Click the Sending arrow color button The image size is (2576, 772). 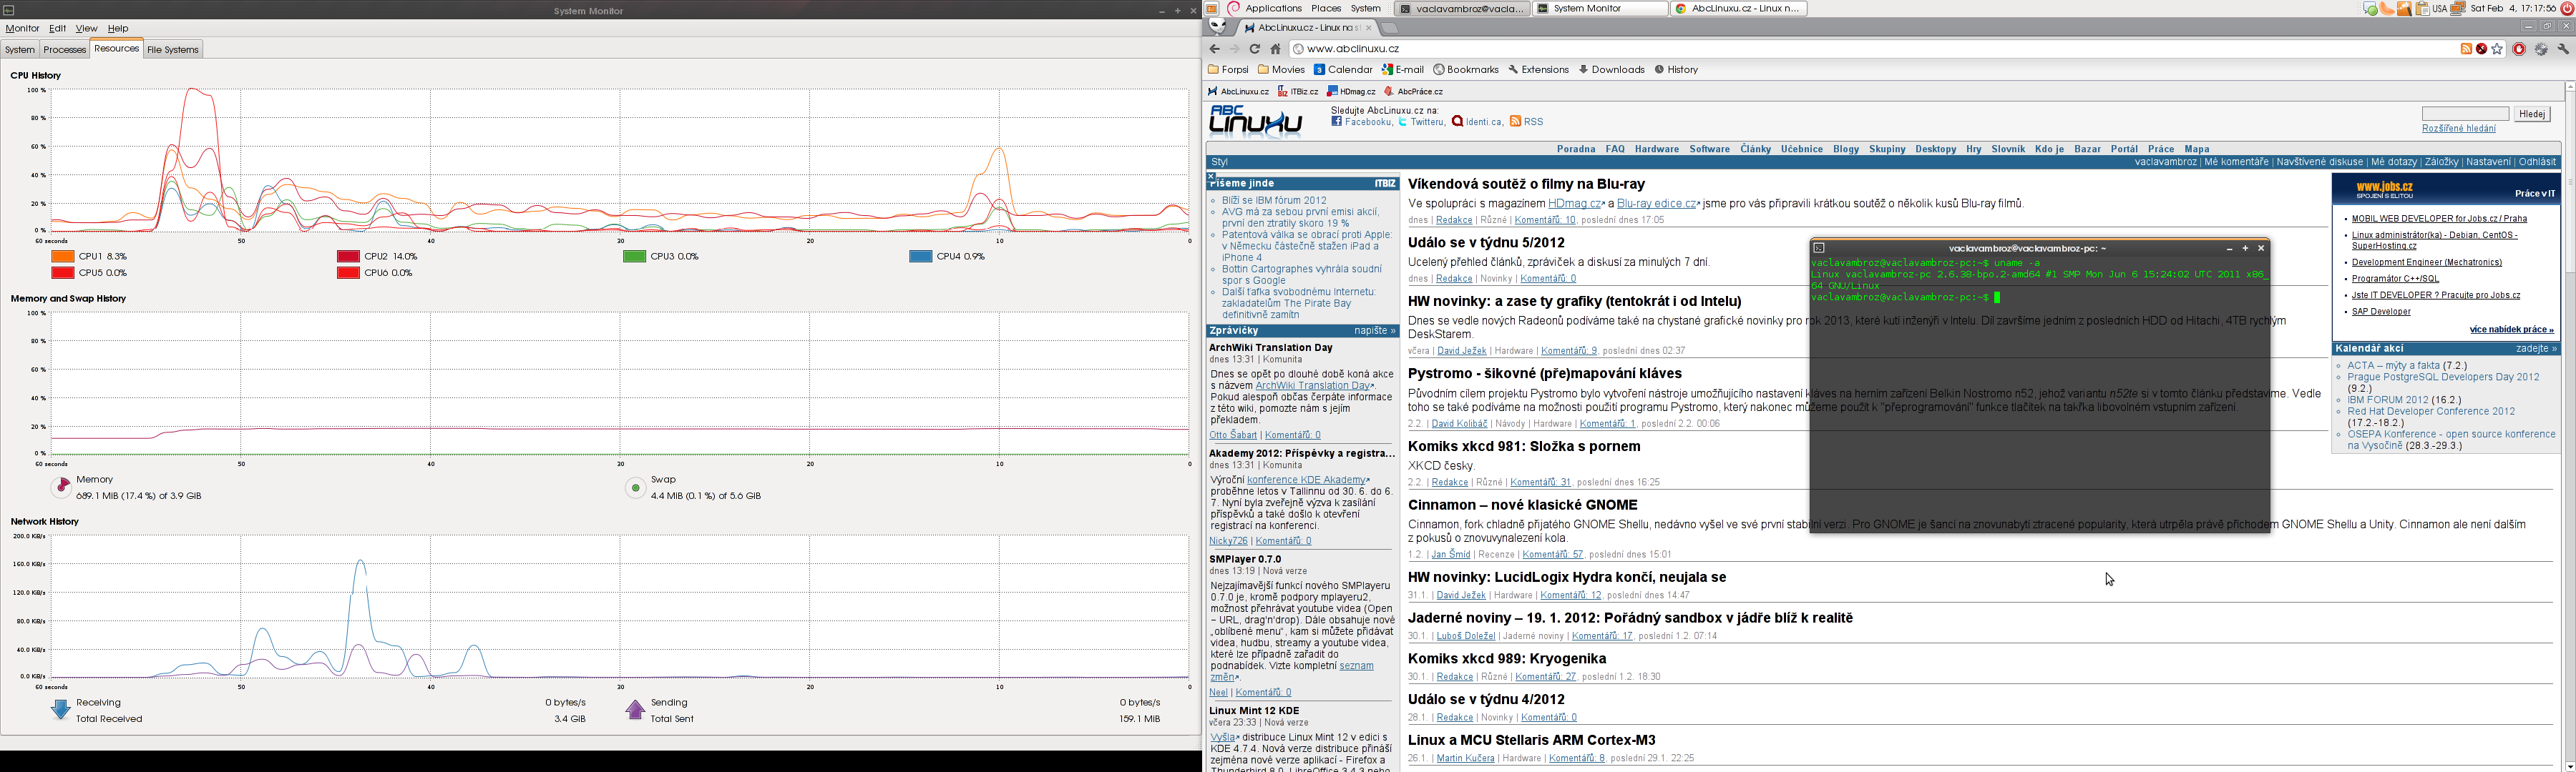point(635,710)
